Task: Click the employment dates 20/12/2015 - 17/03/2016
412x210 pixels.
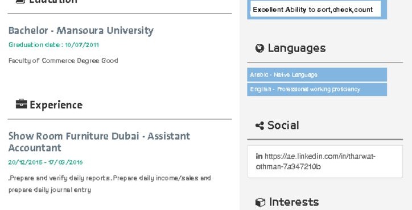Action: pyautogui.click(x=46, y=162)
